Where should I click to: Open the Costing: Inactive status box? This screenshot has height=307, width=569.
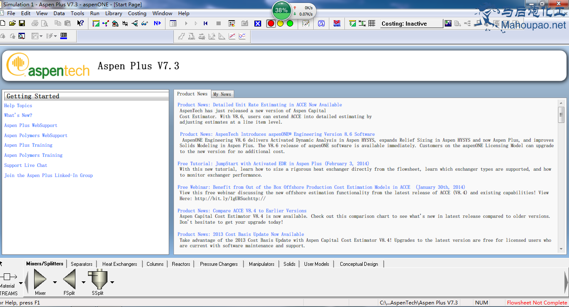point(411,24)
